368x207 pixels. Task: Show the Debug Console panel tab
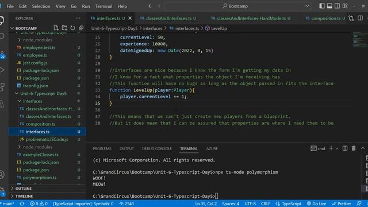point(157,148)
